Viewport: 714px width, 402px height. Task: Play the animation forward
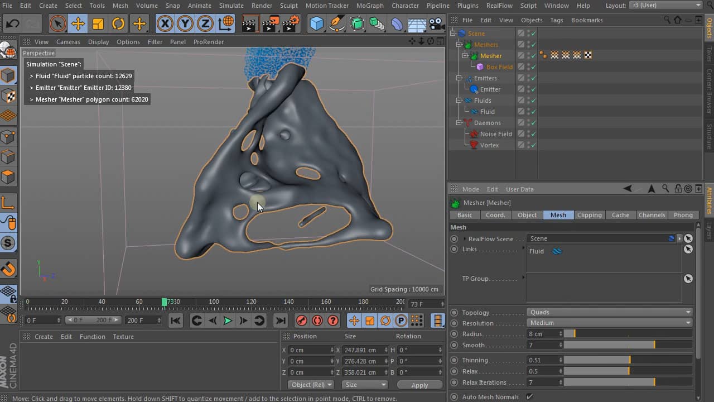coord(228,320)
